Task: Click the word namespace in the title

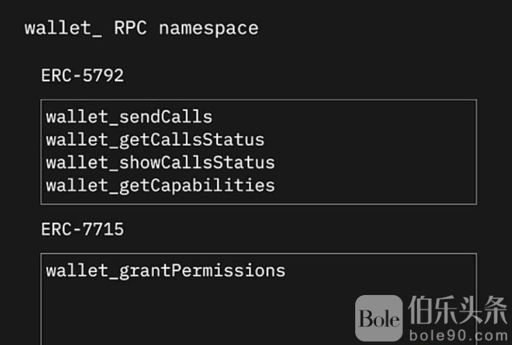Action: (x=209, y=29)
